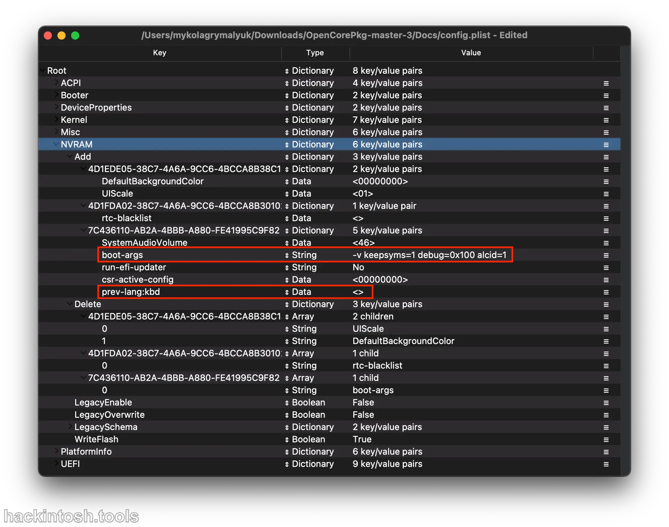Viewport: 669px width, 527px height.
Task: Open the row menu icon for rtc-blacklist data row
Action: (606, 218)
